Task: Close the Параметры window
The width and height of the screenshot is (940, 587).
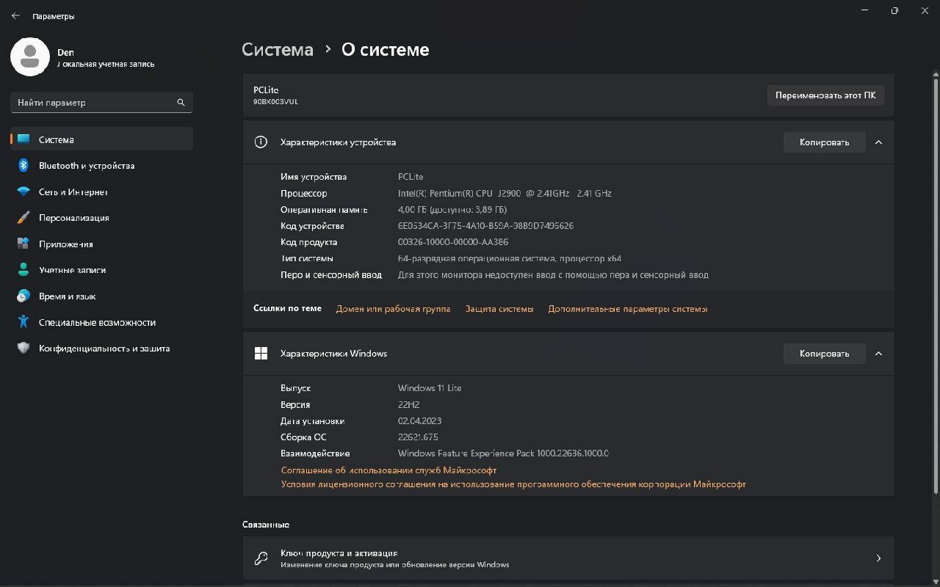Action: (x=925, y=10)
